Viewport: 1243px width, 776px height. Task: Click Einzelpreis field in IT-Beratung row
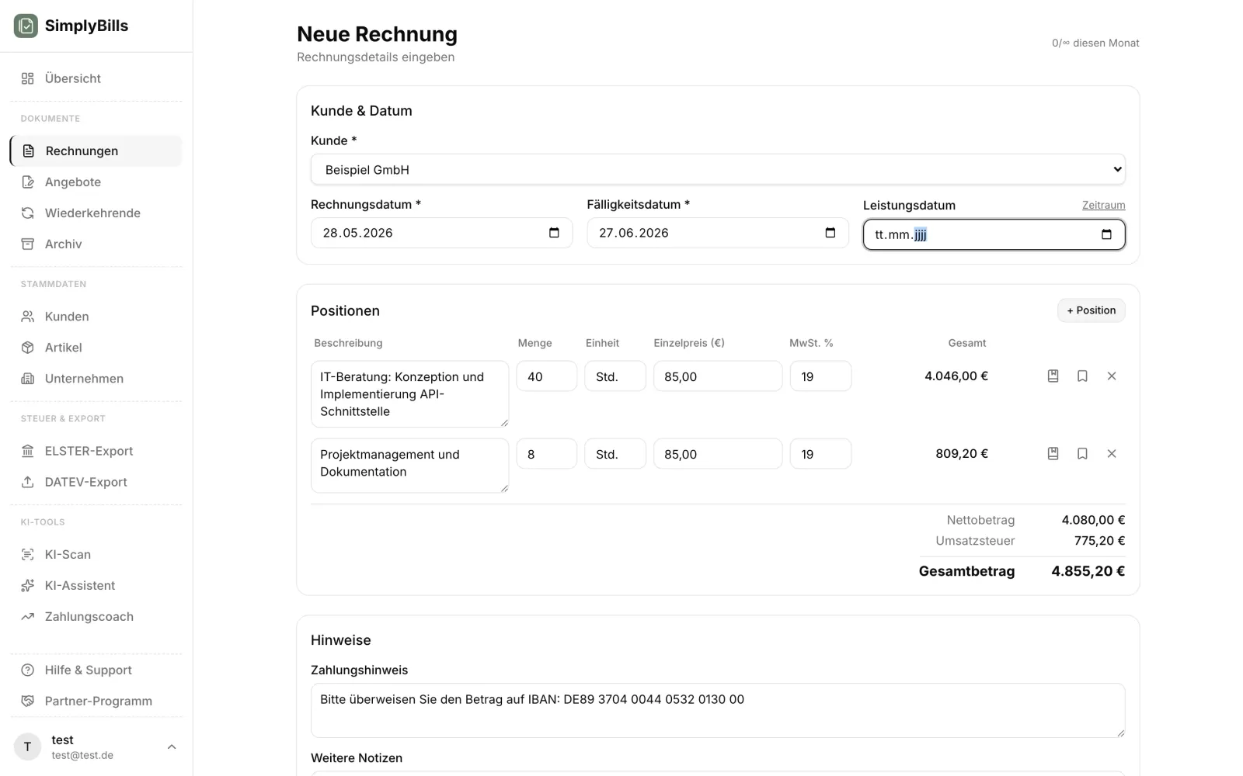point(718,376)
